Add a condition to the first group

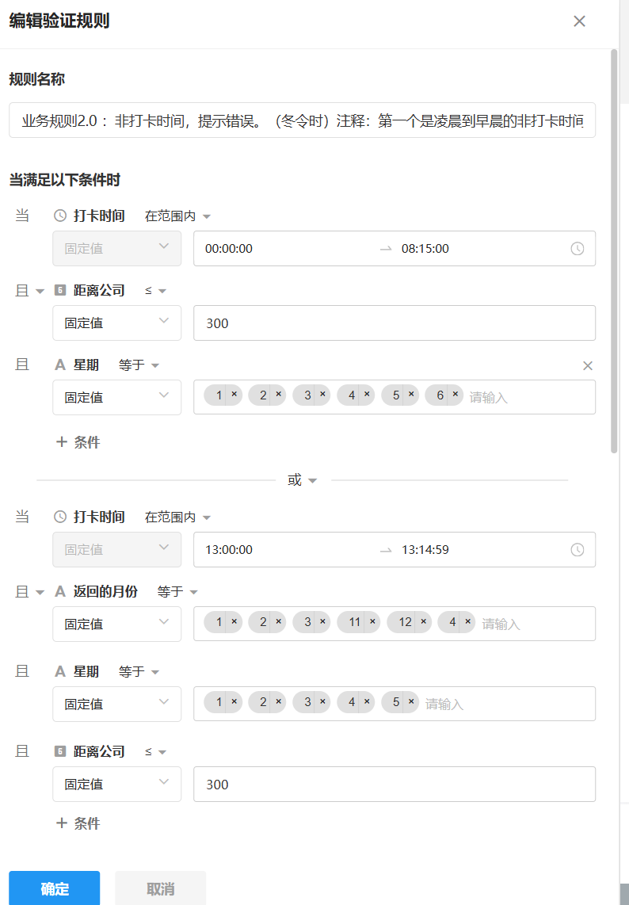pyautogui.click(x=78, y=442)
